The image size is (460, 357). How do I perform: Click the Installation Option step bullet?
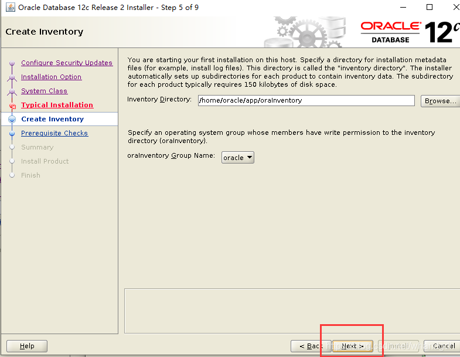click(x=12, y=77)
